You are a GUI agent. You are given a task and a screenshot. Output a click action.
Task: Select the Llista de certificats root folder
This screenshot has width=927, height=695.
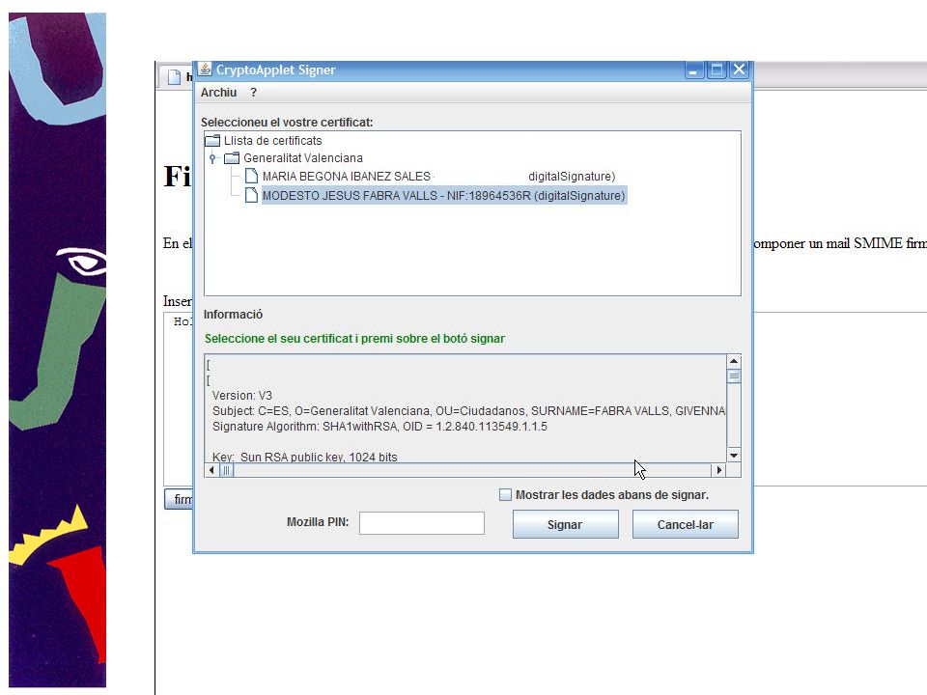pyautogui.click(x=272, y=141)
